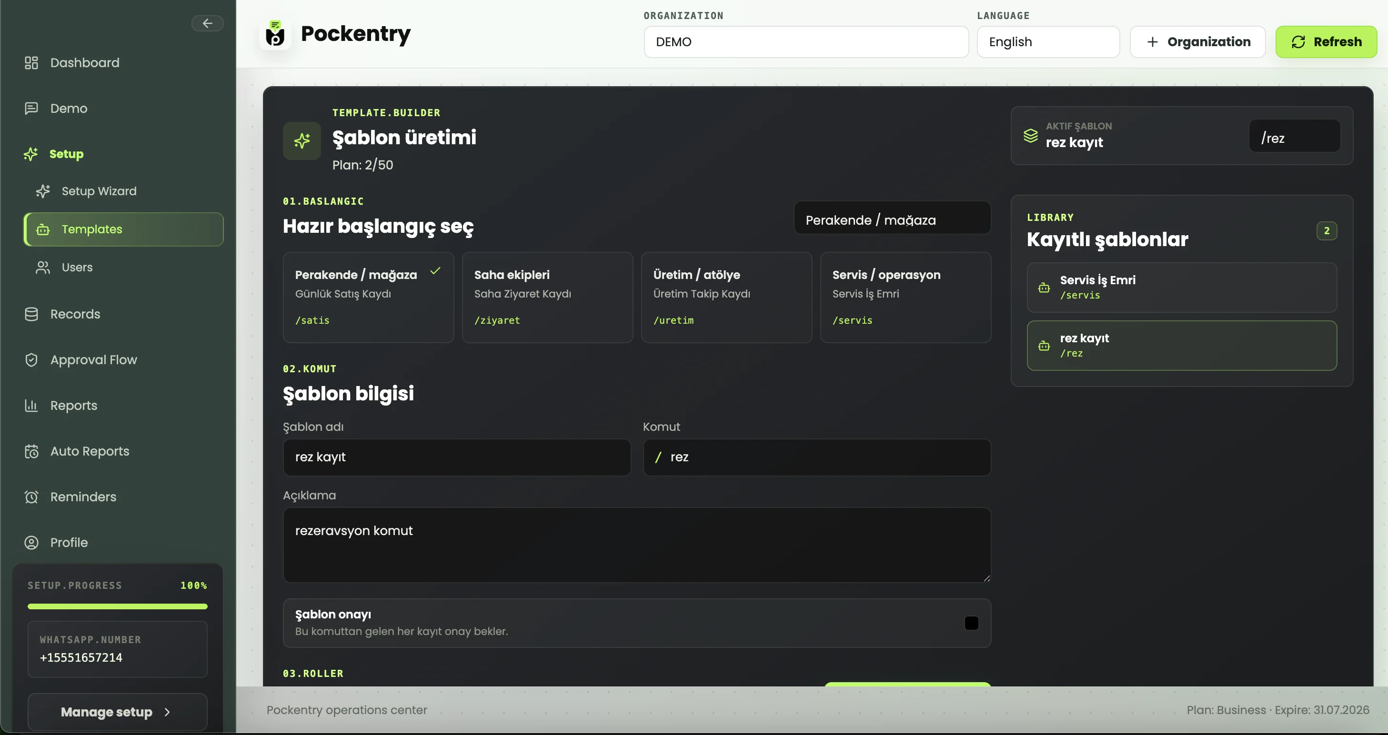Select the Üretim / atölye starter card
Viewport: 1388px width, 735px height.
tap(726, 297)
